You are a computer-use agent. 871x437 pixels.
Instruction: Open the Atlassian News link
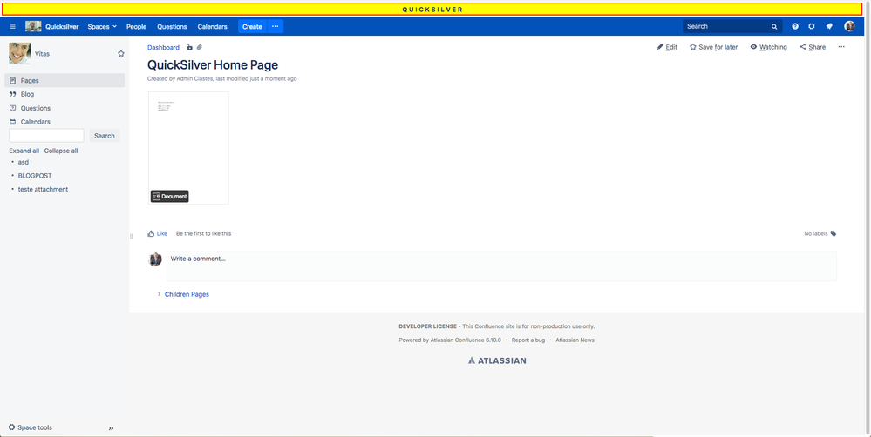click(575, 340)
